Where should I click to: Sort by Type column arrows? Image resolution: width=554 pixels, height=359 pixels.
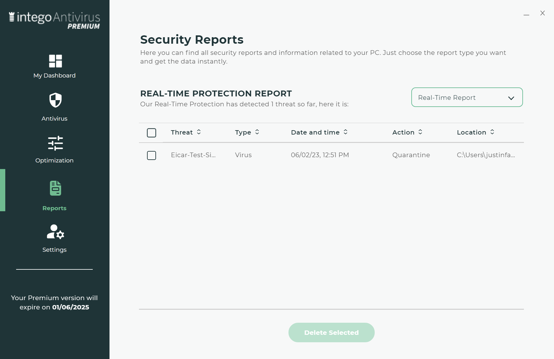257,132
